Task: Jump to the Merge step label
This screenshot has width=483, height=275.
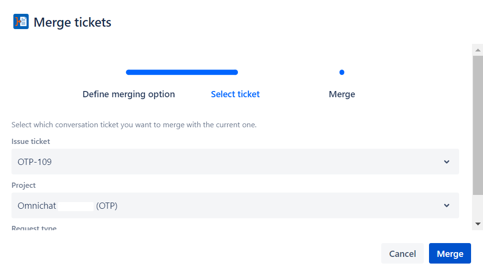Action: pyautogui.click(x=342, y=94)
